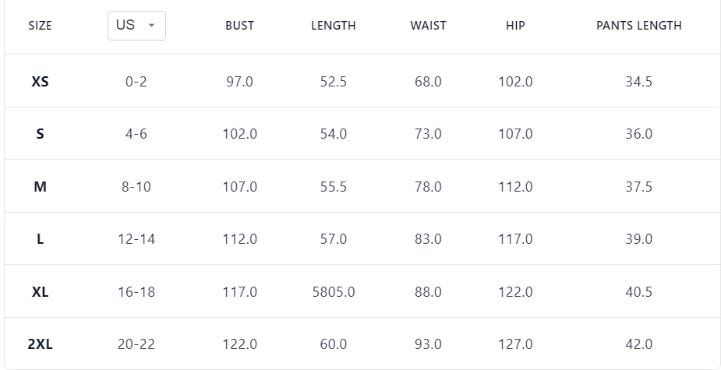Select the L size row label

coord(40,239)
